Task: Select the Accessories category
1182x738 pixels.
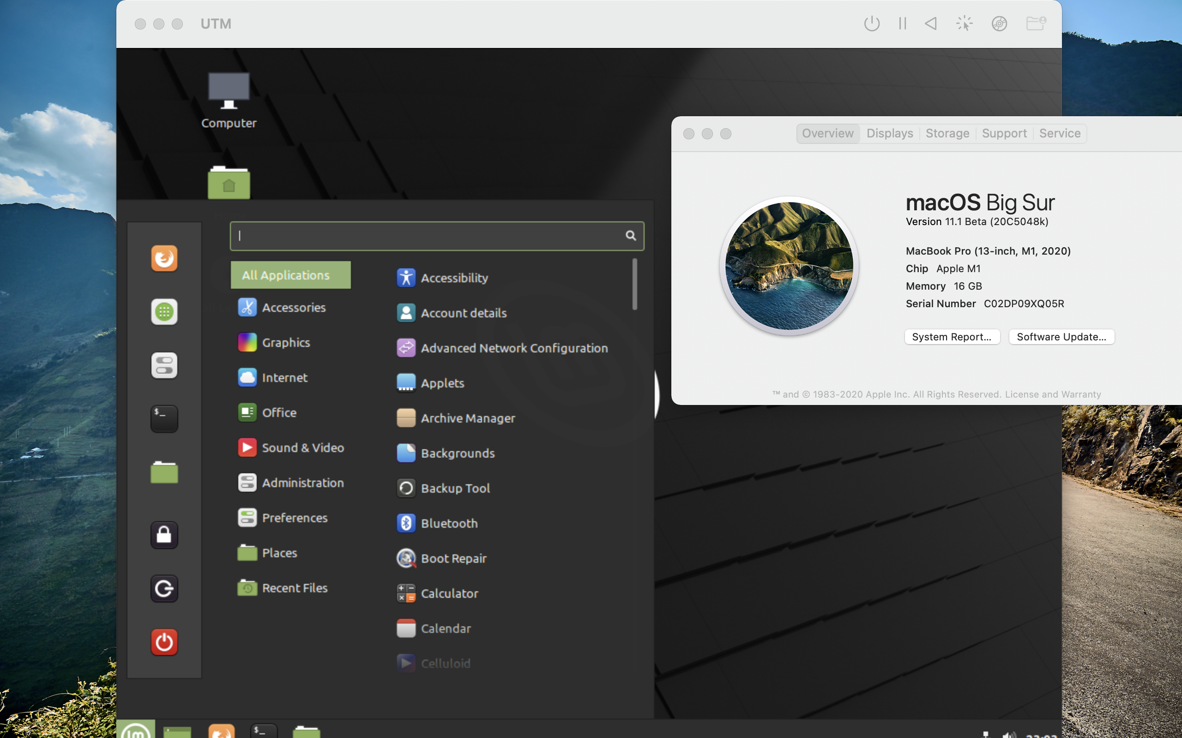Action: (x=293, y=308)
